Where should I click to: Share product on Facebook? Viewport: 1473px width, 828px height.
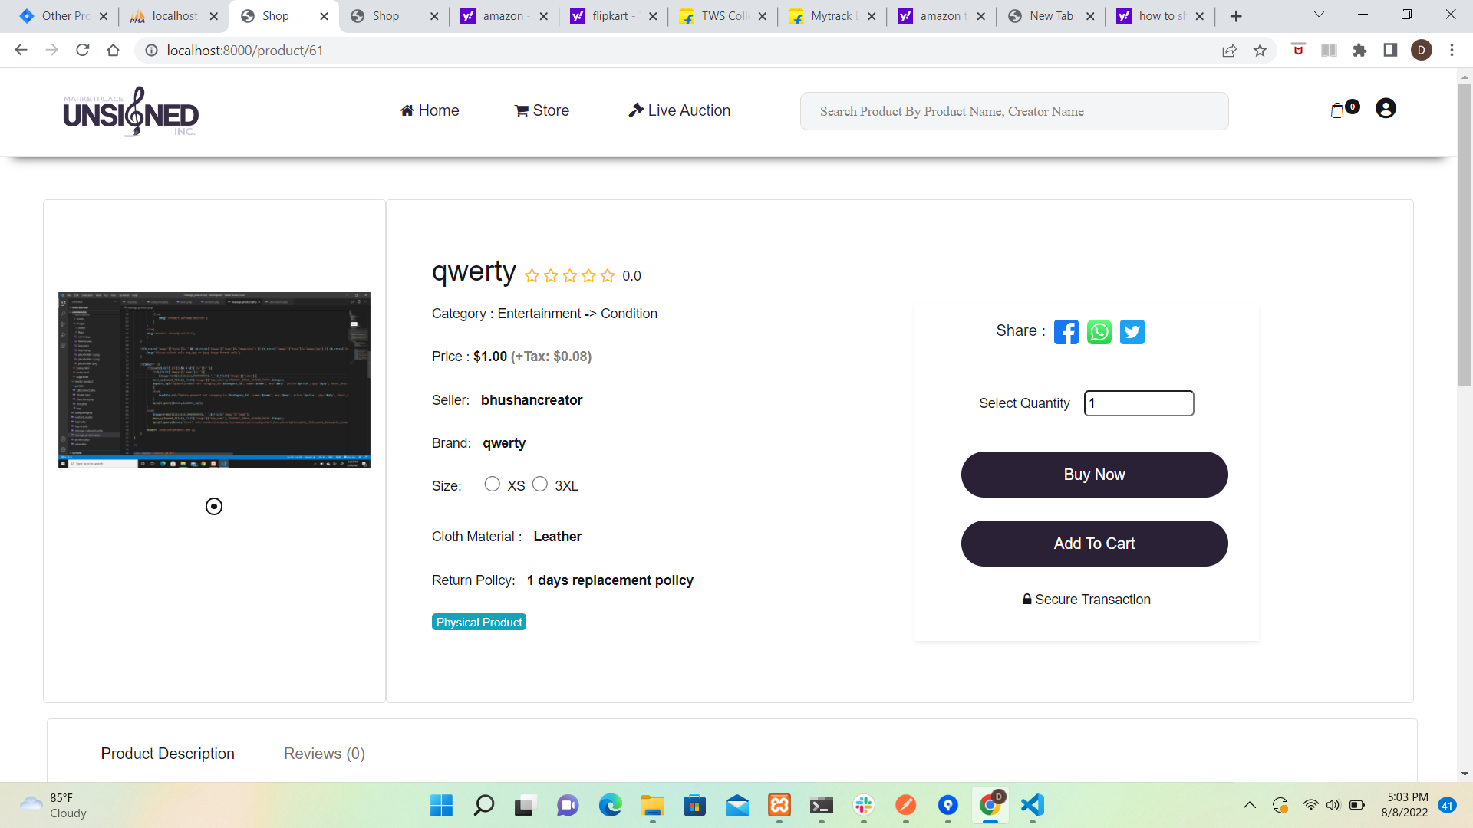tap(1066, 332)
